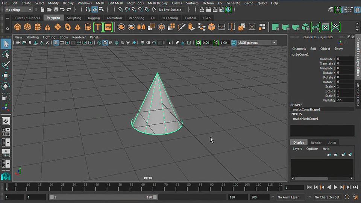
Task: Click the Undo arrow icon
Action: pyautogui.click(x=62, y=10)
